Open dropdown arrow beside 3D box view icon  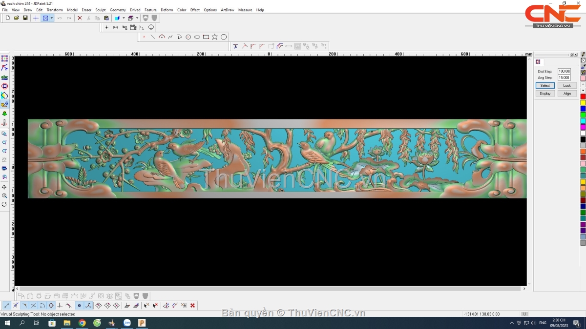click(137, 18)
